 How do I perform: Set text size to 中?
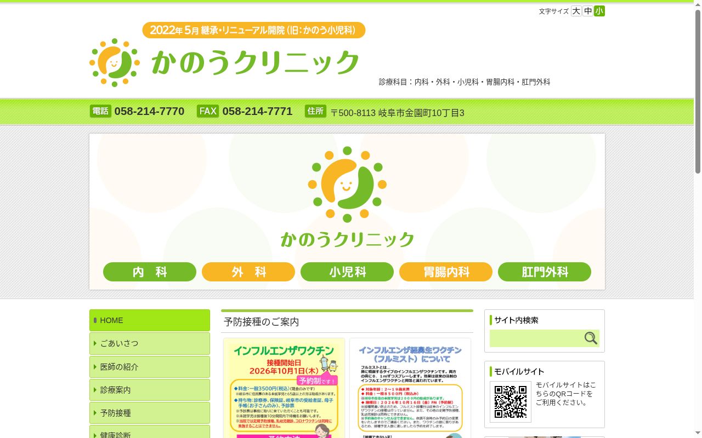click(x=588, y=11)
